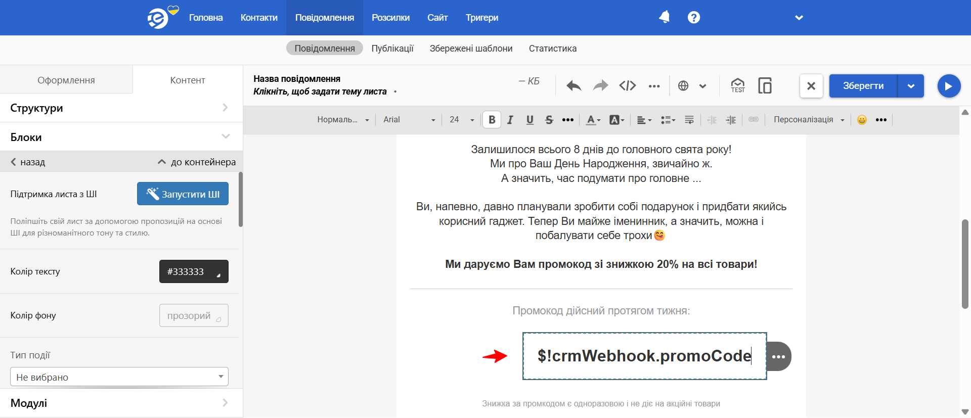Open notifications bell
This screenshot has width=971, height=418.
tap(665, 17)
